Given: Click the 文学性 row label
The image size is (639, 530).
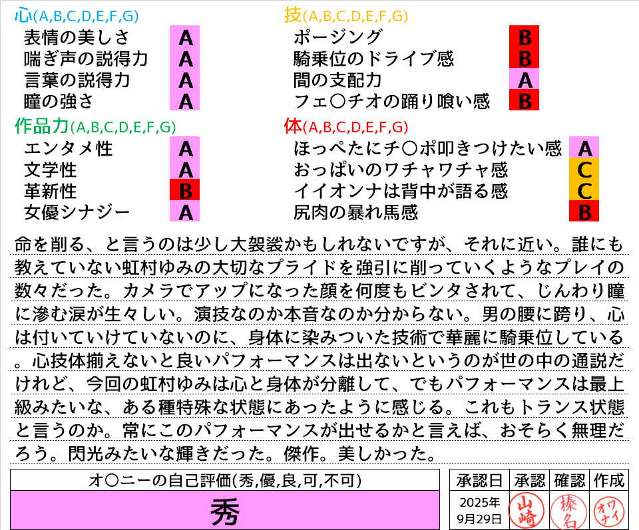Looking at the screenshot, I should tap(50, 170).
